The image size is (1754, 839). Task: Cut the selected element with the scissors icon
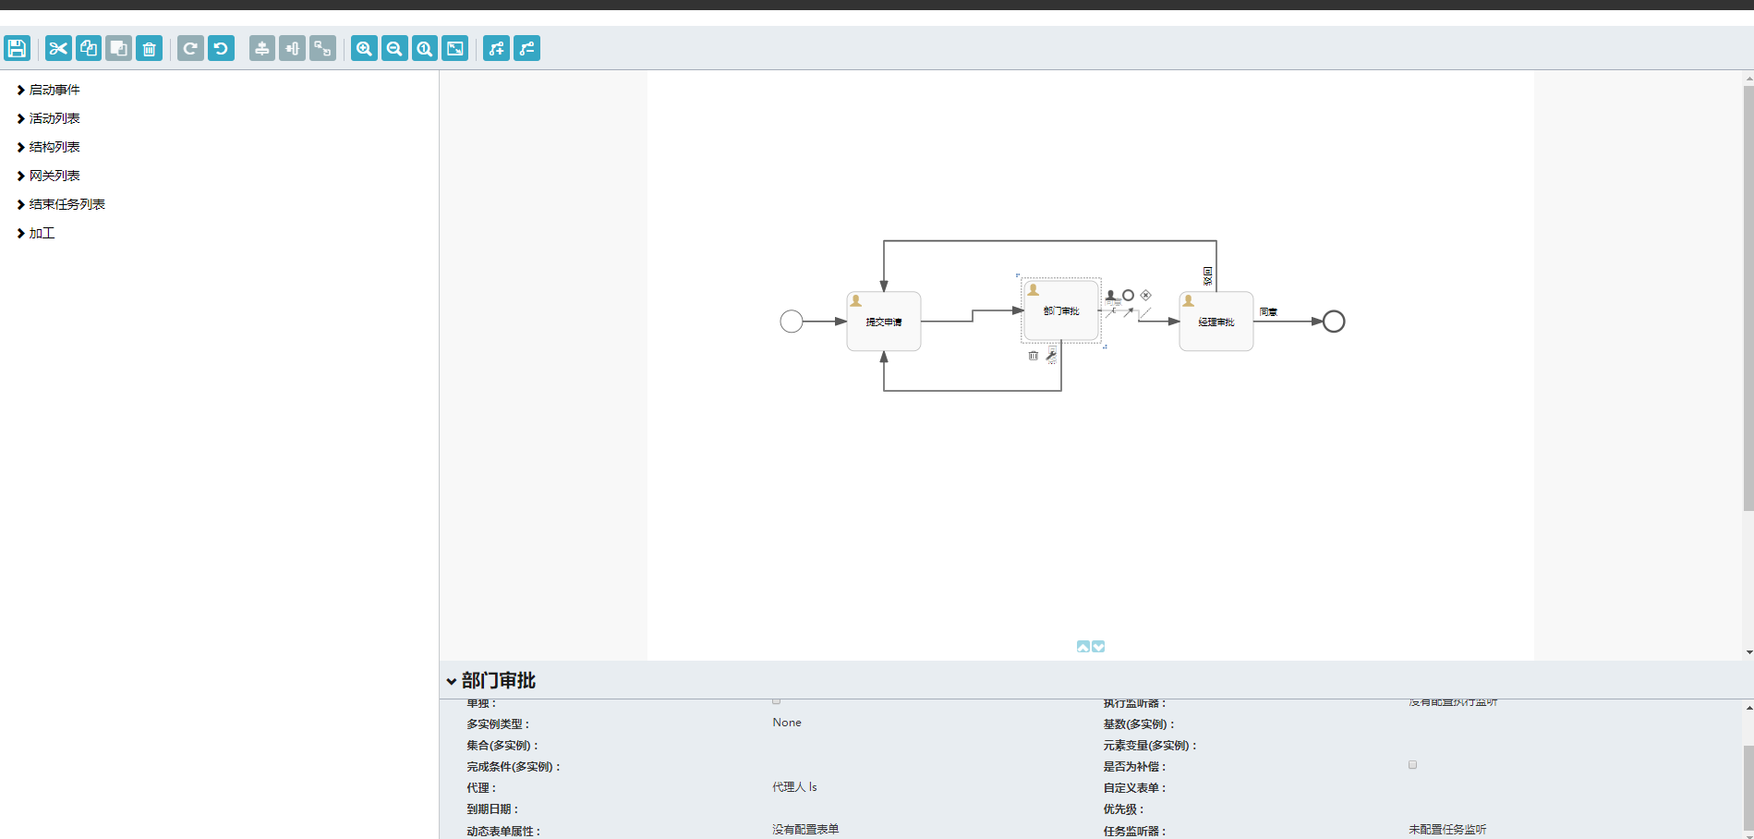click(58, 48)
